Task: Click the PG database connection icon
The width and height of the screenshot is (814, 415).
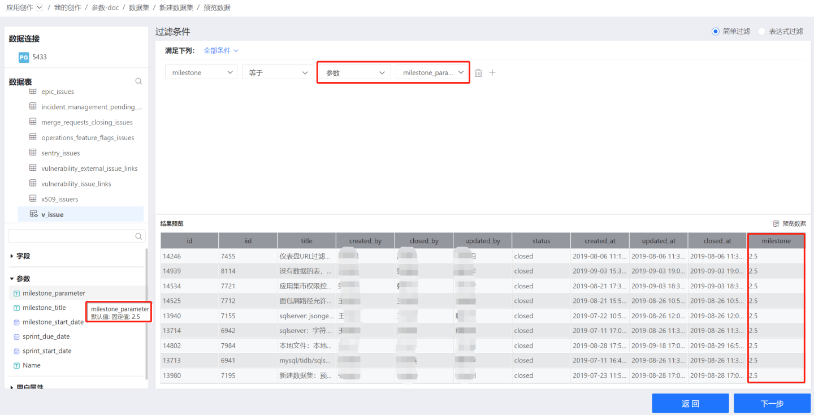Action: (24, 57)
